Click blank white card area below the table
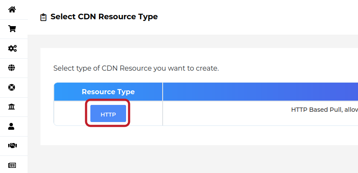Screen dimensions: 358x173 point(199,135)
